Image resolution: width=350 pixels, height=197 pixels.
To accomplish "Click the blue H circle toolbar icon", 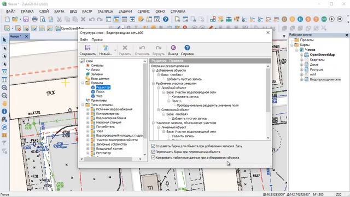I will pos(300,20).
